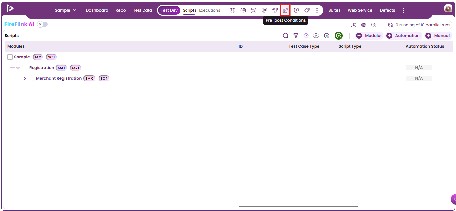Click the Script Type column header
The height and width of the screenshot is (211, 456).
350,46
